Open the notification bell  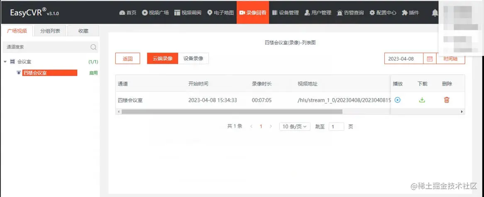click(435, 12)
